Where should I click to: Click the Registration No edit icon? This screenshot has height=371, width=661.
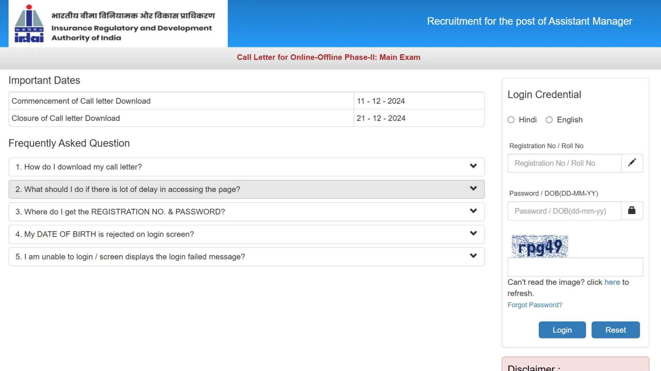[x=632, y=162]
